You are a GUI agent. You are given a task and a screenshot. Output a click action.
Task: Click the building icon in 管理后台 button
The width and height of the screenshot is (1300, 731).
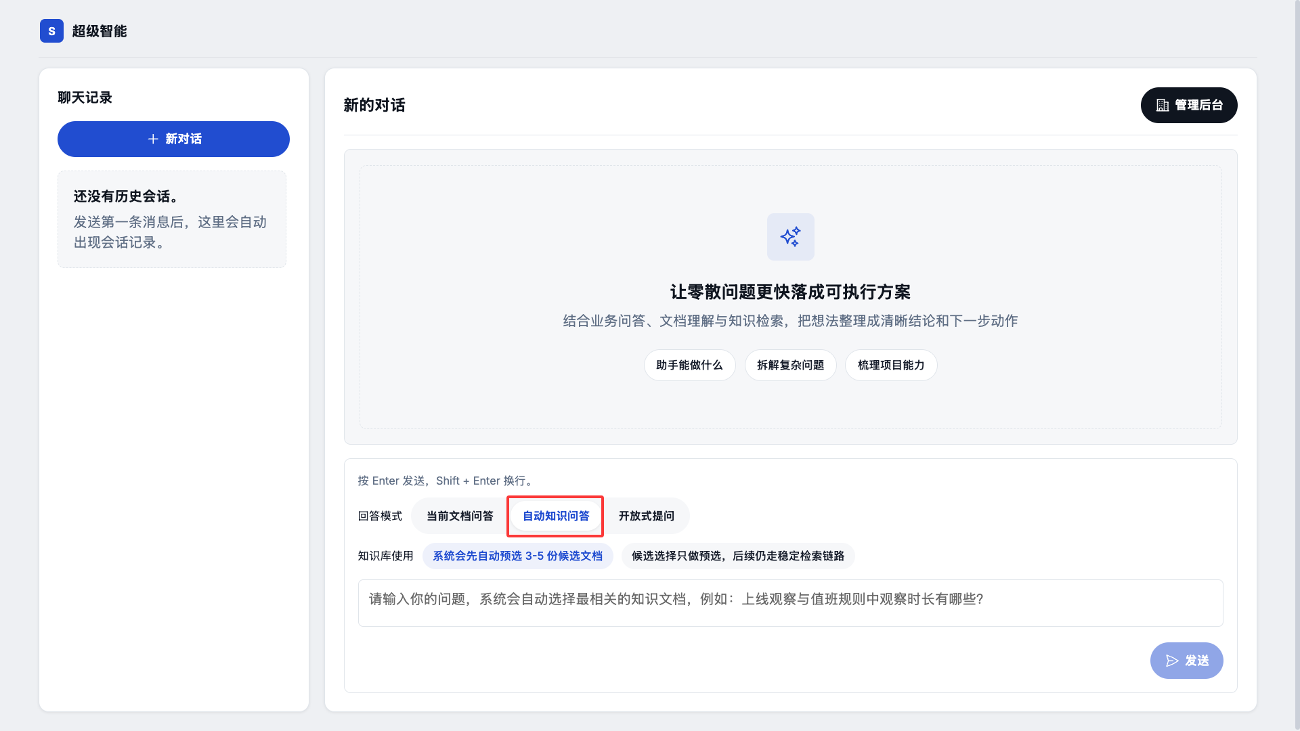pyautogui.click(x=1162, y=106)
